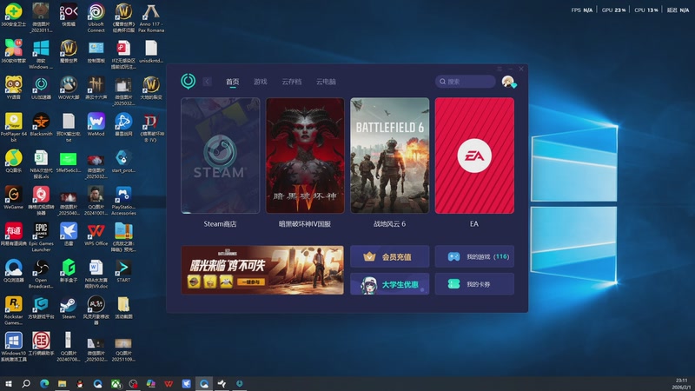This screenshot has width=695, height=391.
Task: Open PotPlayer 64 bit desktop shortcut
Action: 13,127
